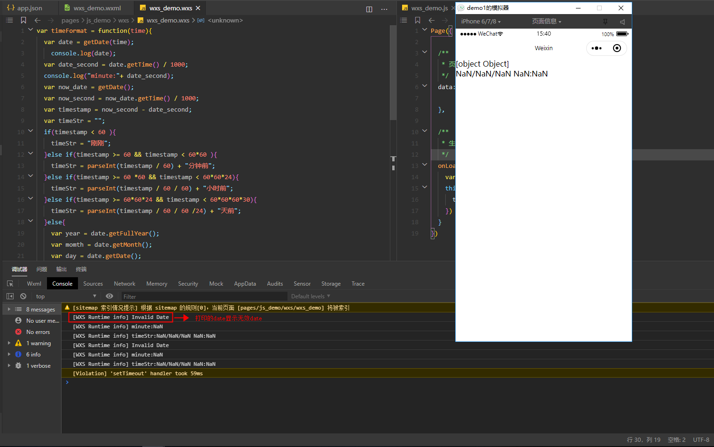Click the console Filter input field

(x=204, y=296)
